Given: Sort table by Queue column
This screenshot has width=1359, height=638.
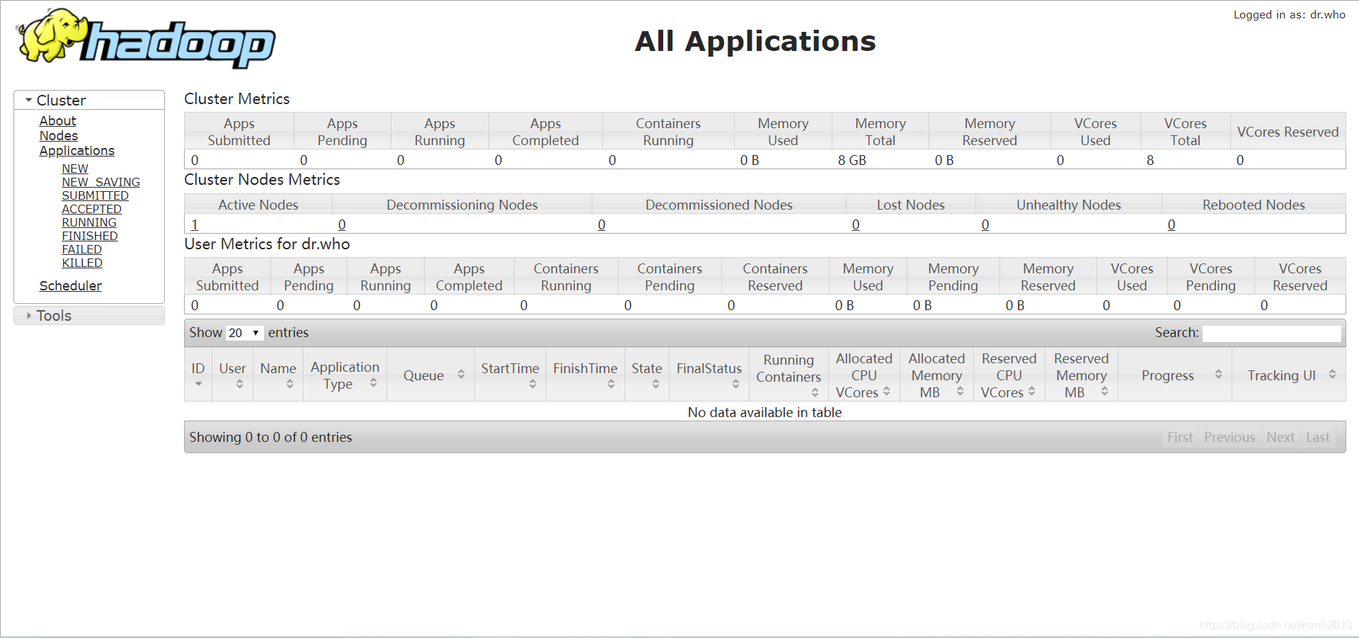Looking at the screenshot, I should point(430,375).
